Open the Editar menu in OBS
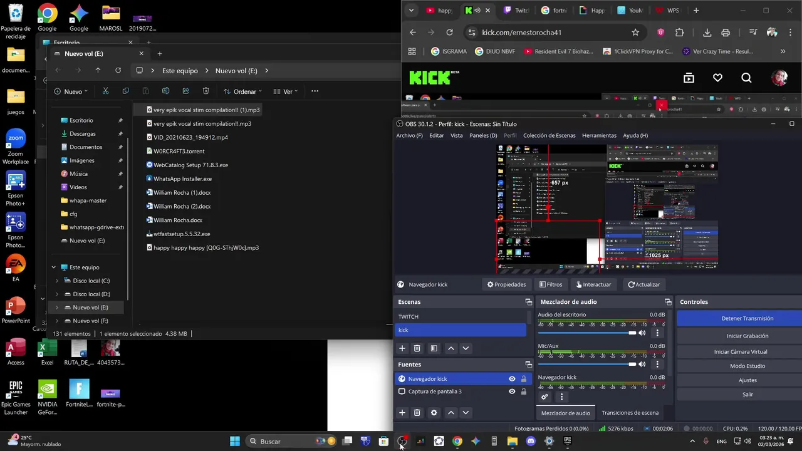The image size is (802, 451). [437, 135]
